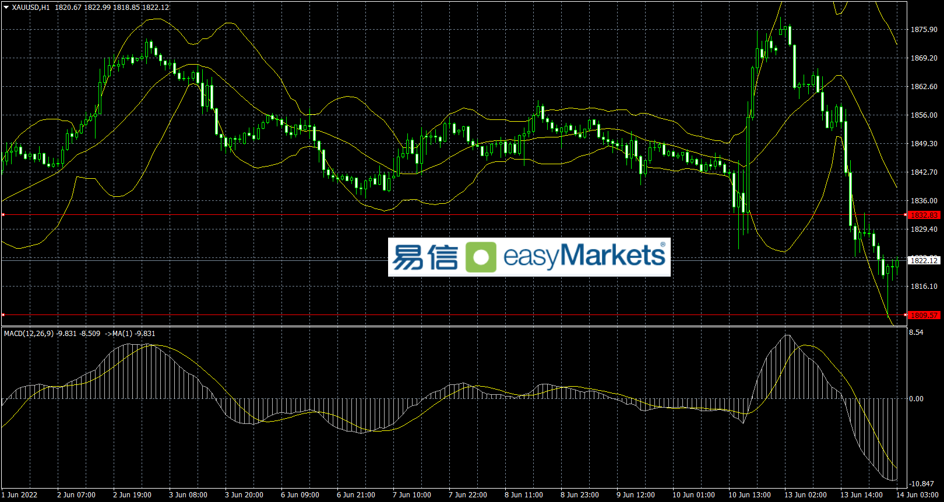Open the chart menu triangle beside XAUUSD,H1

(x=6, y=8)
